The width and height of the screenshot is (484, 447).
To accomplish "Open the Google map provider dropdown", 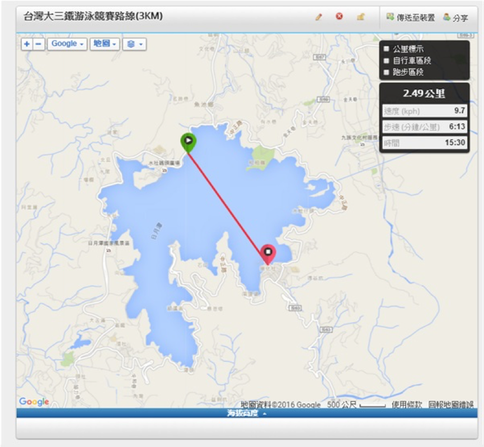I will coord(67,44).
